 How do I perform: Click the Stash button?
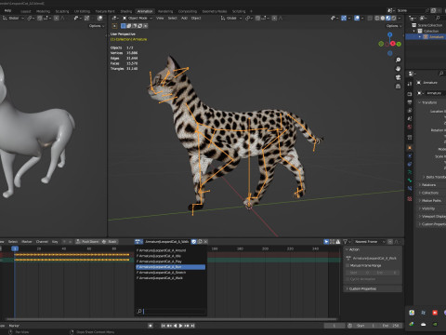tap(110, 241)
